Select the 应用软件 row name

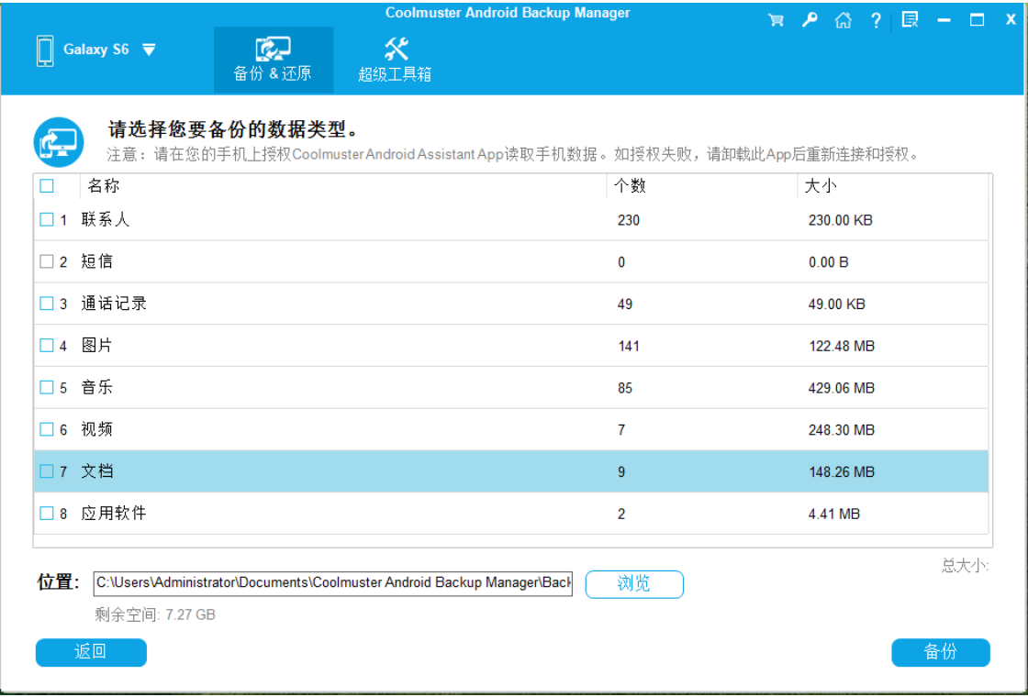click(x=114, y=513)
